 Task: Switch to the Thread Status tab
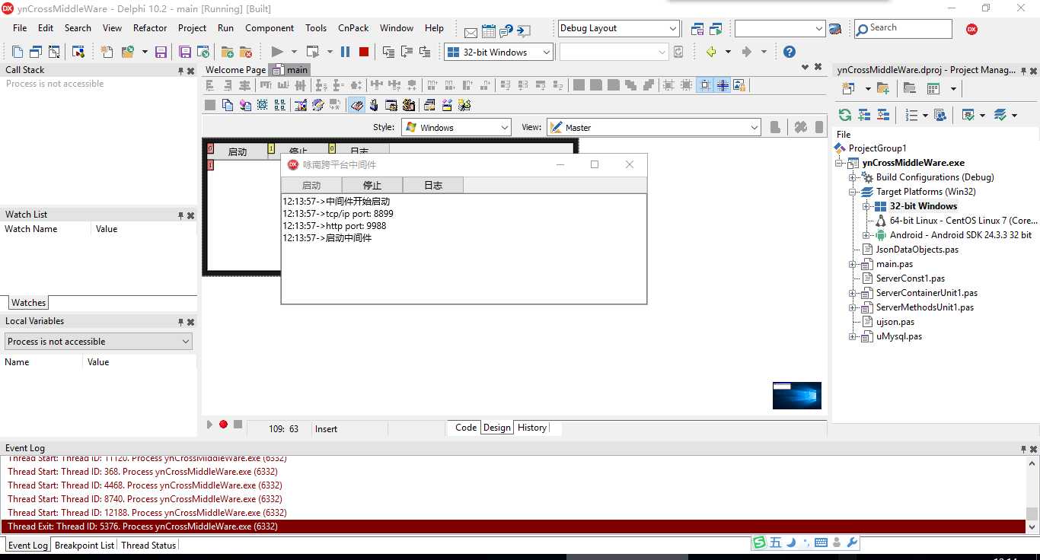point(148,545)
